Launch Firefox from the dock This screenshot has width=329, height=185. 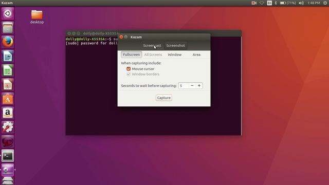pyautogui.click(x=8, y=42)
